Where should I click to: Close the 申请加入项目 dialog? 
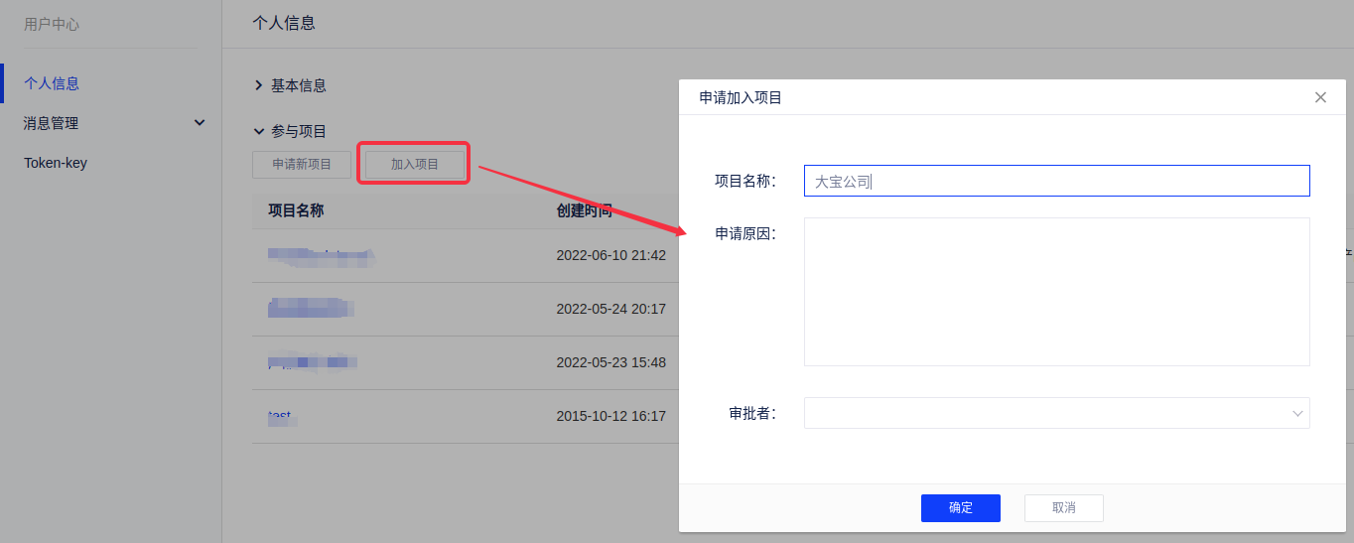pos(1320,97)
